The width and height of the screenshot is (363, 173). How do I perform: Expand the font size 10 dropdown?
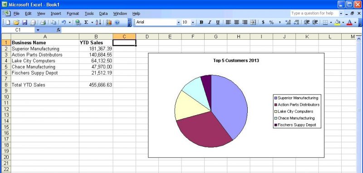(x=193, y=22)
